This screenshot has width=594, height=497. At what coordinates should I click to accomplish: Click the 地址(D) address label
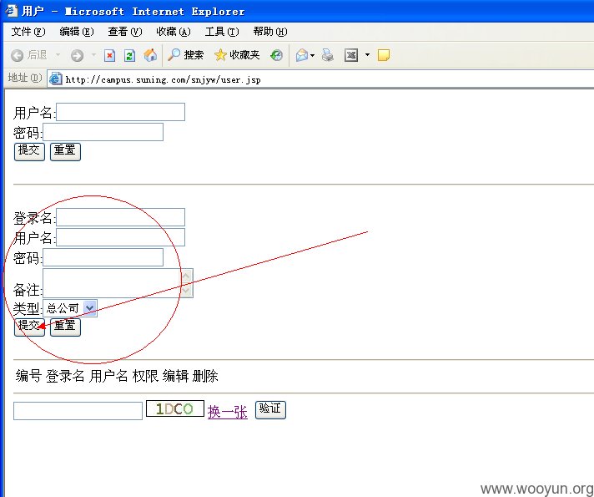[x=25, y=78]
